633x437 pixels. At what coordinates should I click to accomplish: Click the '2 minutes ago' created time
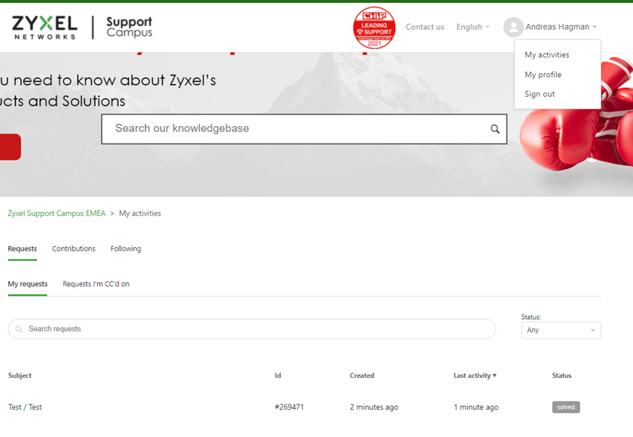374,407
